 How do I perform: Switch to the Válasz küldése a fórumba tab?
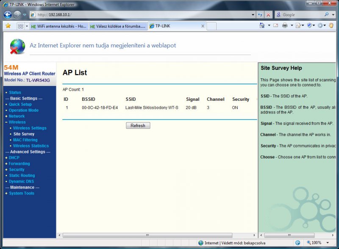click(x=118, y=26)
